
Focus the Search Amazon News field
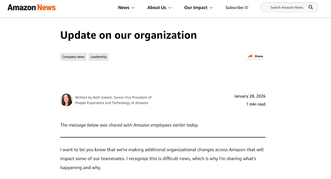[x=286, y=7]
